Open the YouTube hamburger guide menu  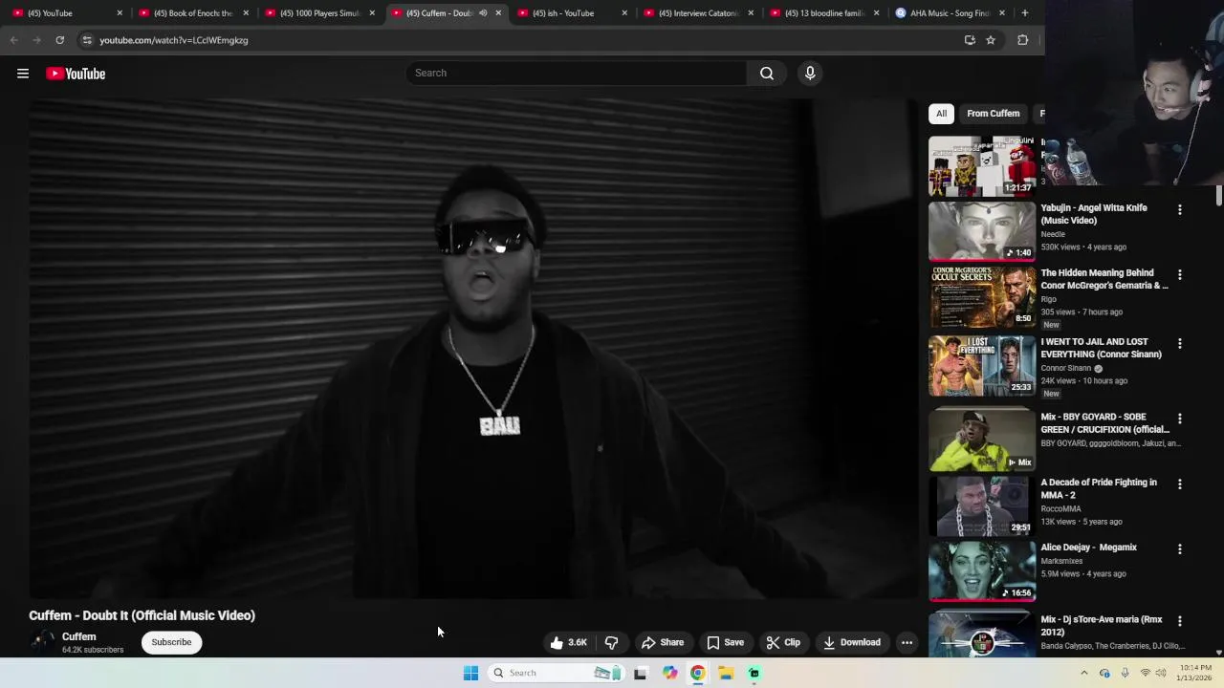click(x=23, y=74)
